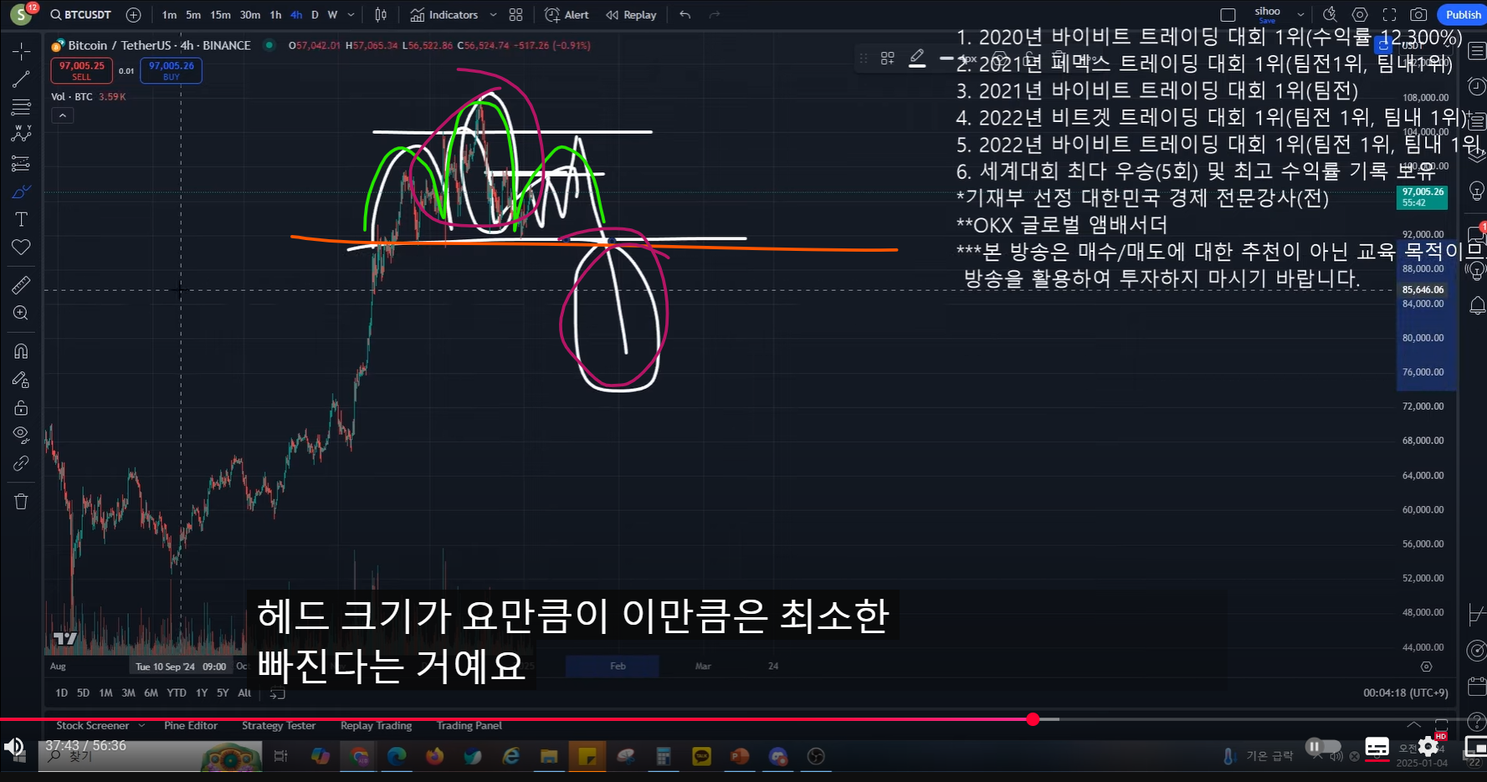Image resolution: width=1487 pixels, height=782 pixels.
Task: Open line color pencil in drawing toolbar
Action: tap(917, 59)
